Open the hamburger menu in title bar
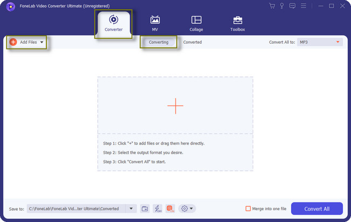The height and width of the screenshot is (222, 351). click(303, 5)
